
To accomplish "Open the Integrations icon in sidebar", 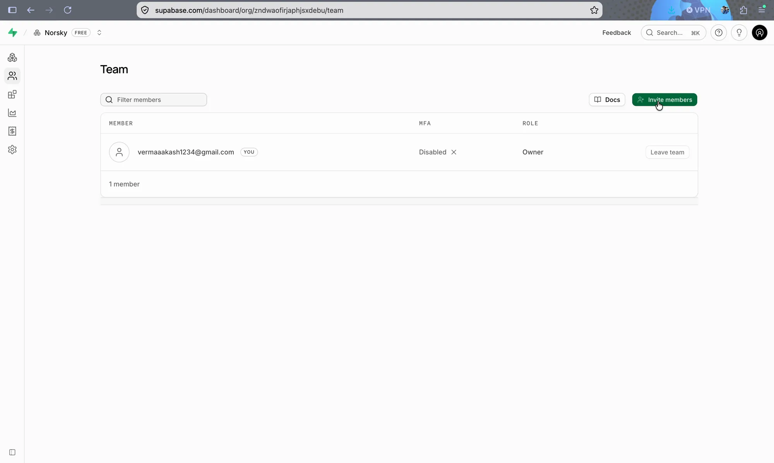I will click(x=12, y=94).
